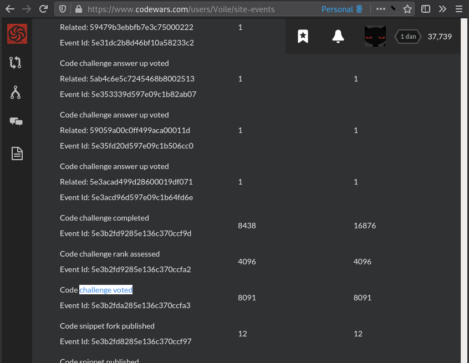Go back to the previous page

click(x=10, y=9)
